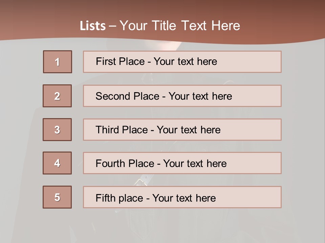Screen dimensions: 325x243
Task: Click the bold word Lists in title
Action: 92,26
